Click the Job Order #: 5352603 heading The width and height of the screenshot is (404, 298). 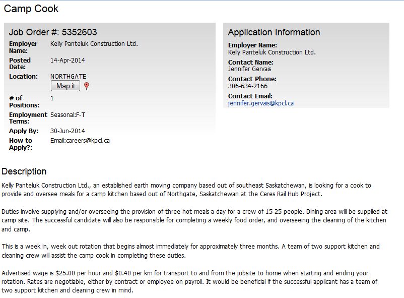click(x=53, y=32)
